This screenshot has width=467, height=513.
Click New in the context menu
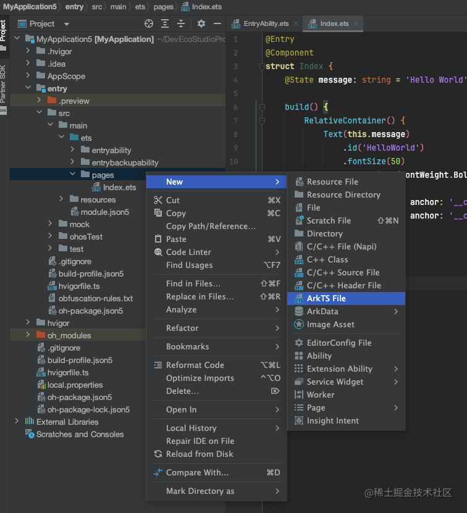point(216,181)
